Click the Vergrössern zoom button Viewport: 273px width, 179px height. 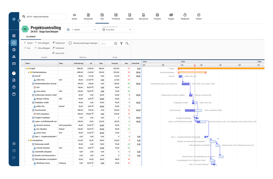pos(59,43)
